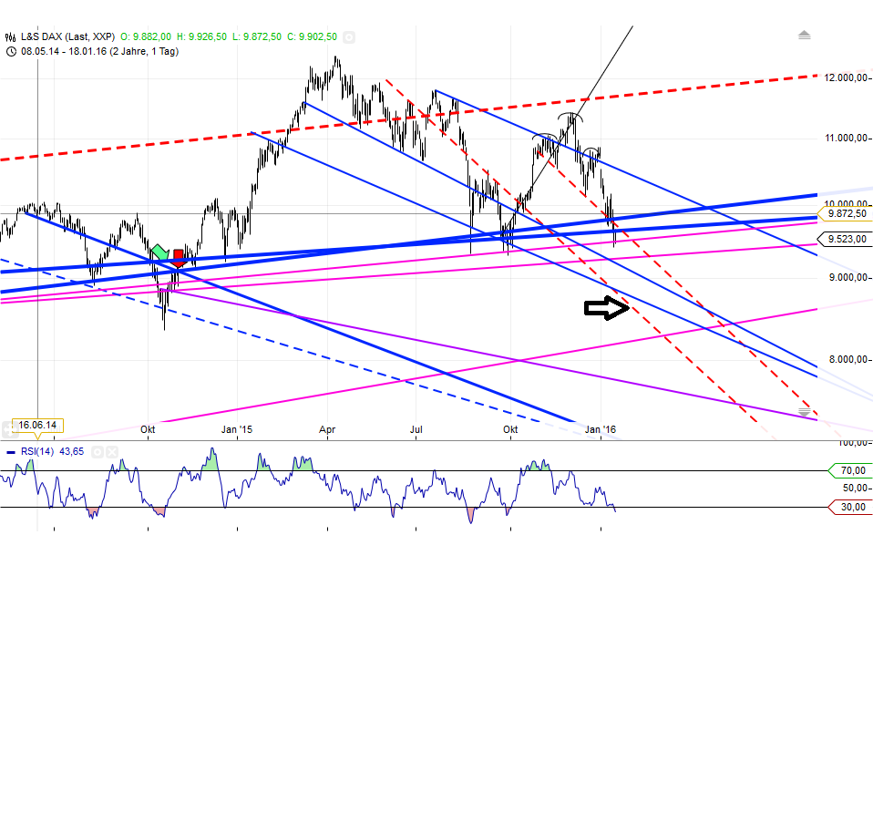Click the 12.000,00 price axis label
This screenshot has width=873, height=813.
tap(846, 78)
